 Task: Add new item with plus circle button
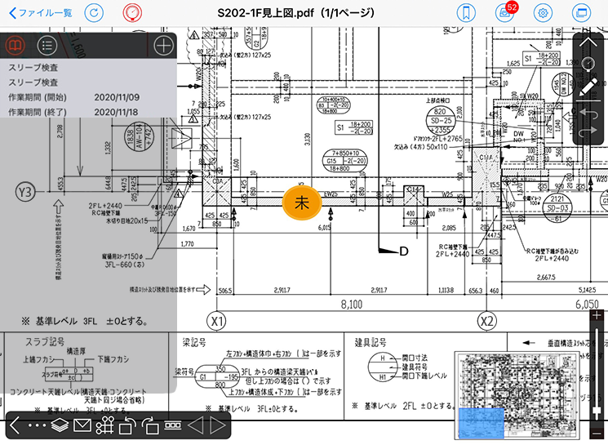click(163, 46)
